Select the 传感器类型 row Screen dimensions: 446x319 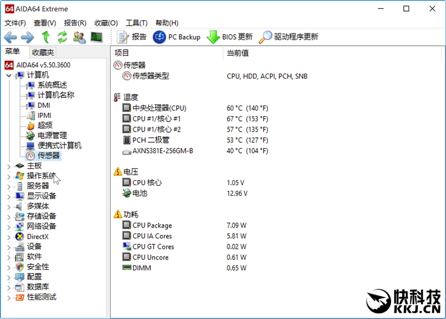(x=215, y=76)
